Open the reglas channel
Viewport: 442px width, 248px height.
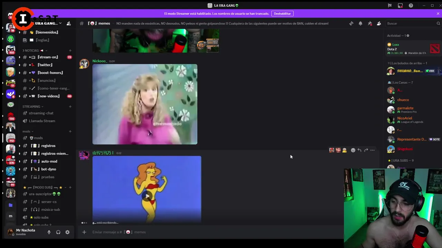pyautogui.click(x=47, y=40)
